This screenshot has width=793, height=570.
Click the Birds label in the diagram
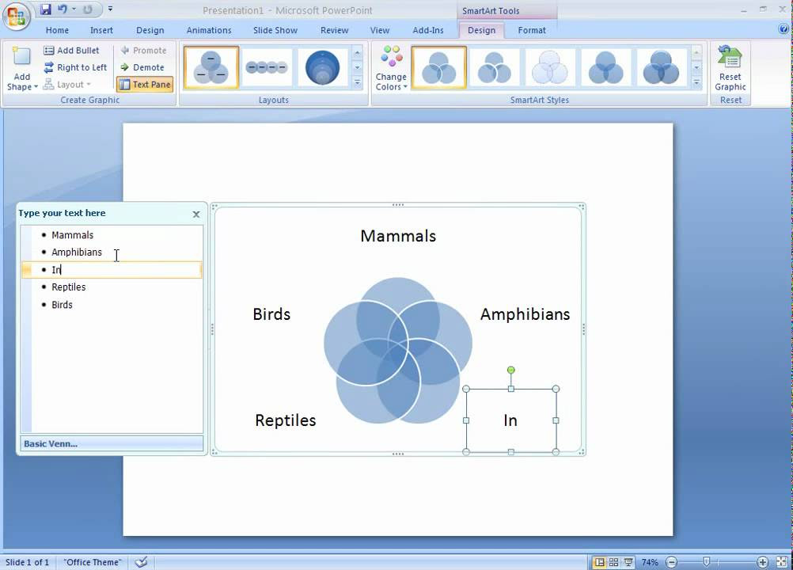[x=271, y=314]
